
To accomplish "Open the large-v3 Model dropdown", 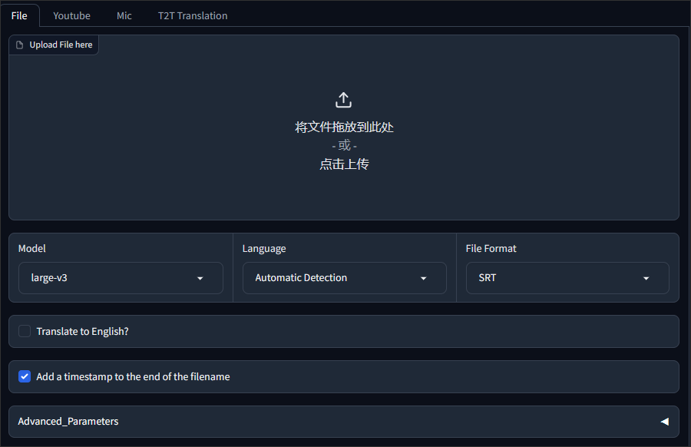I will tap(121, 278).
